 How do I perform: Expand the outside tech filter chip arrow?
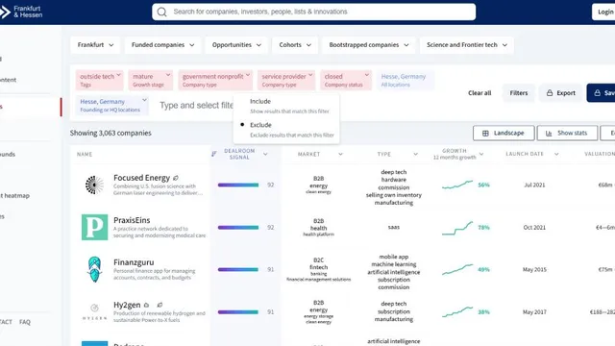(118, 75)
